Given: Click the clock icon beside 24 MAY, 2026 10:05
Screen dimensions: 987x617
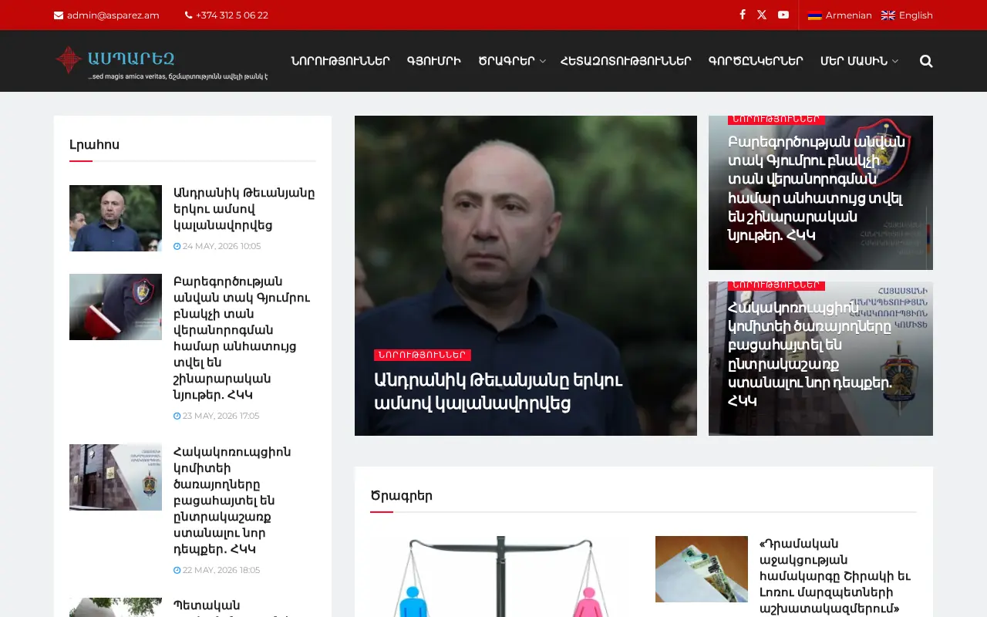Looking at the screenshot, I should [177, 246].
